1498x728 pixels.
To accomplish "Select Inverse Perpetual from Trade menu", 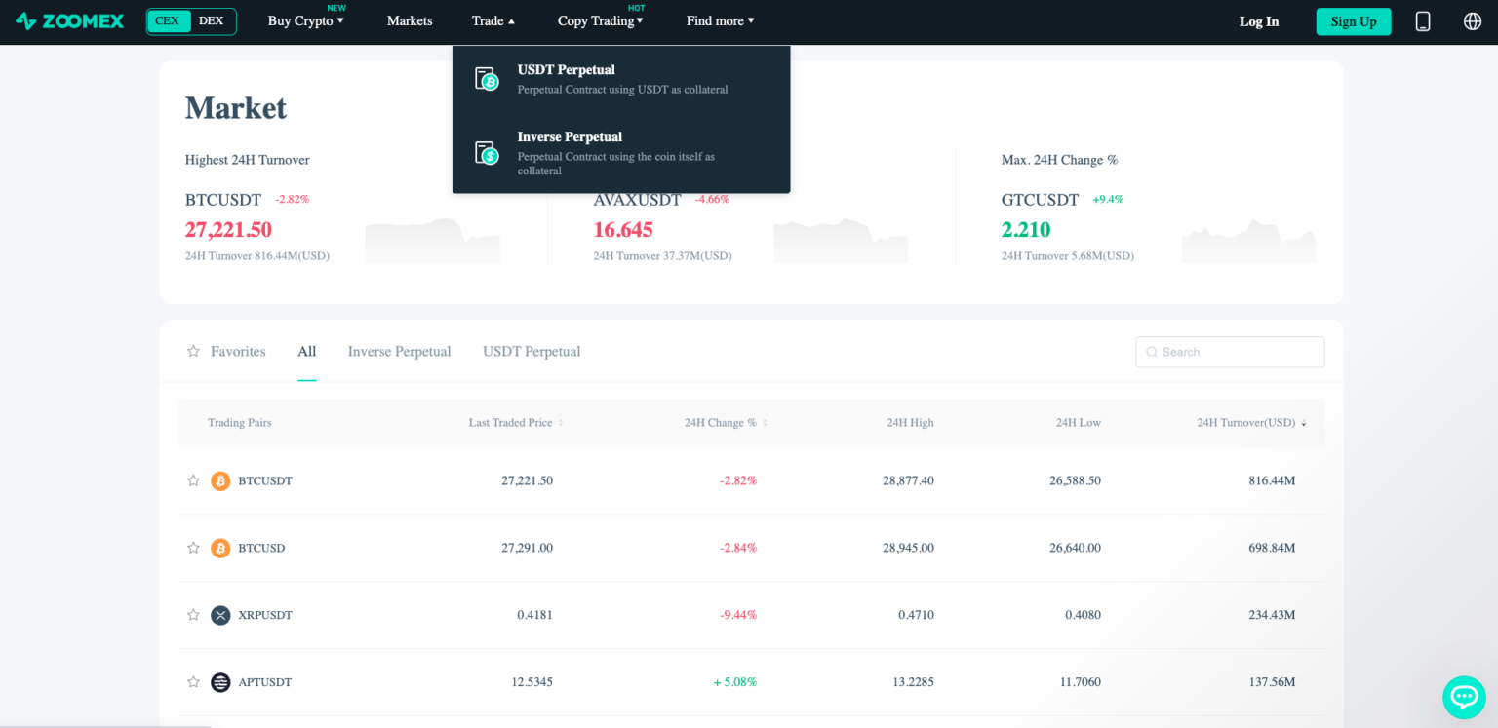I will 621,153.
